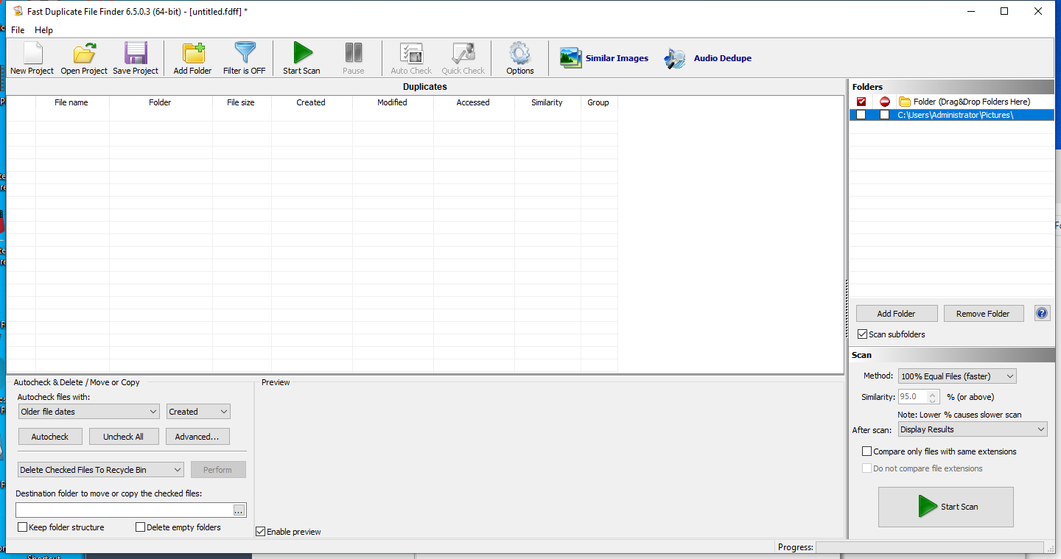Image resolution: width=1061 pixels, height=559 pixels.
Task: Open Older file dates dropdown
Action: (89, 412)
